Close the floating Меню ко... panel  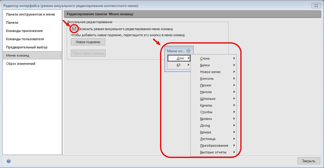pyautogui.click(x=188, y=51)
